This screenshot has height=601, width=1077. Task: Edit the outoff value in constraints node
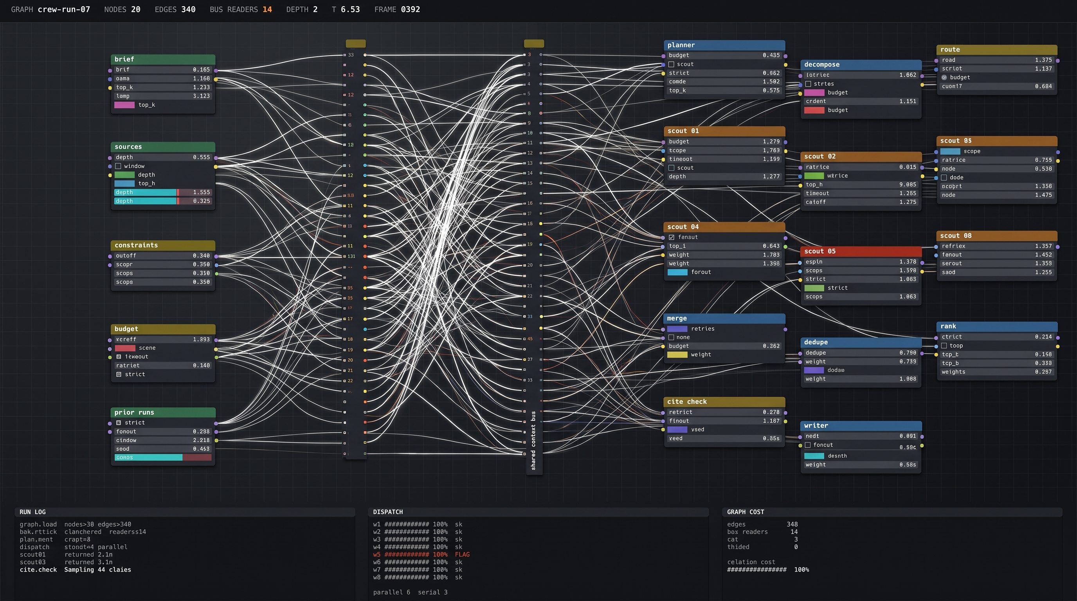[163, 256]
